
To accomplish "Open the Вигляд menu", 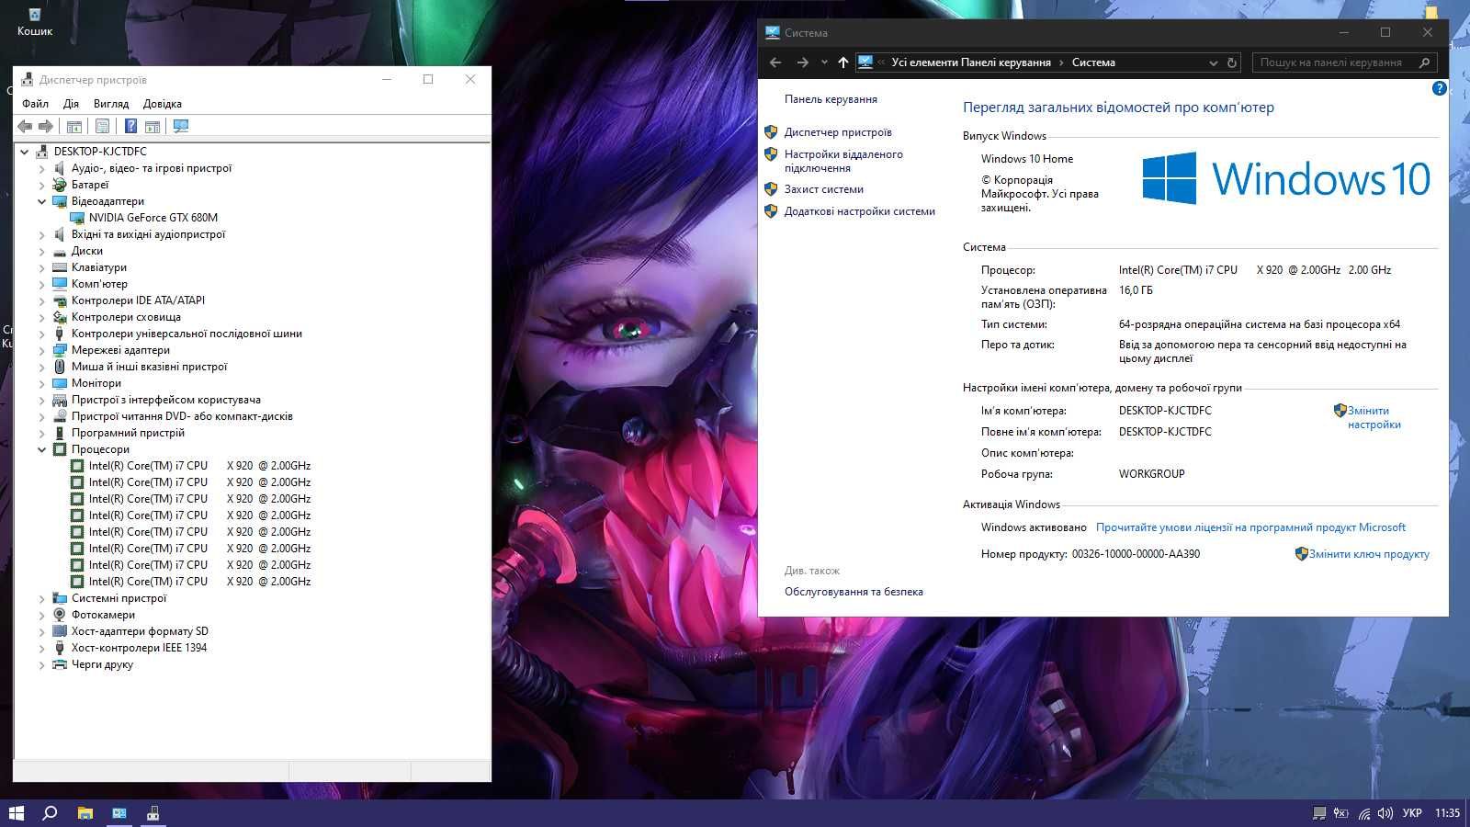I will click(111, 104).
